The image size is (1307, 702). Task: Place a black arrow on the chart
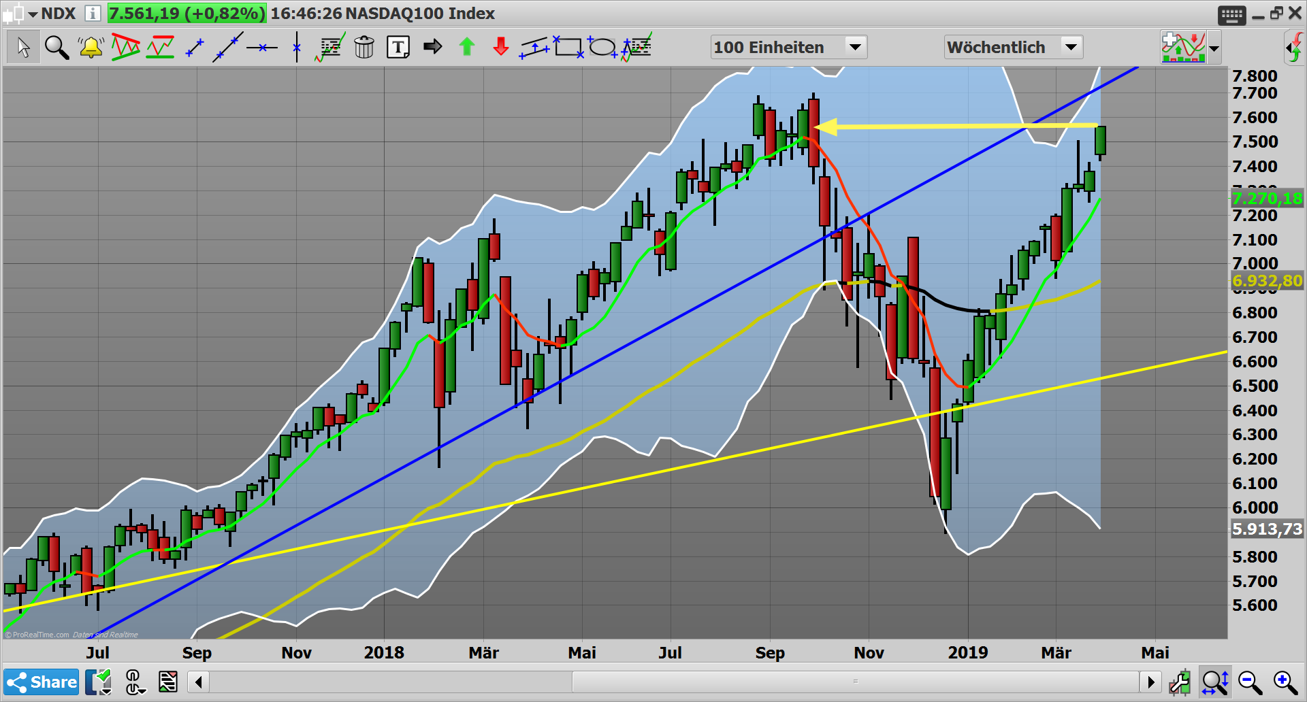[432, 46]
